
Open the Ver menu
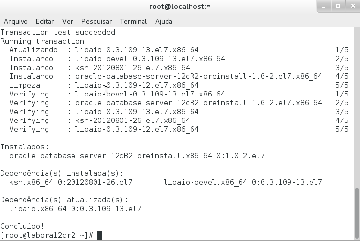[68, 22]
